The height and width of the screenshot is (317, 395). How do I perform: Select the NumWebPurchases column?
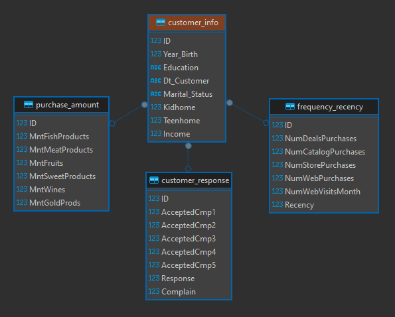point(324,178)
